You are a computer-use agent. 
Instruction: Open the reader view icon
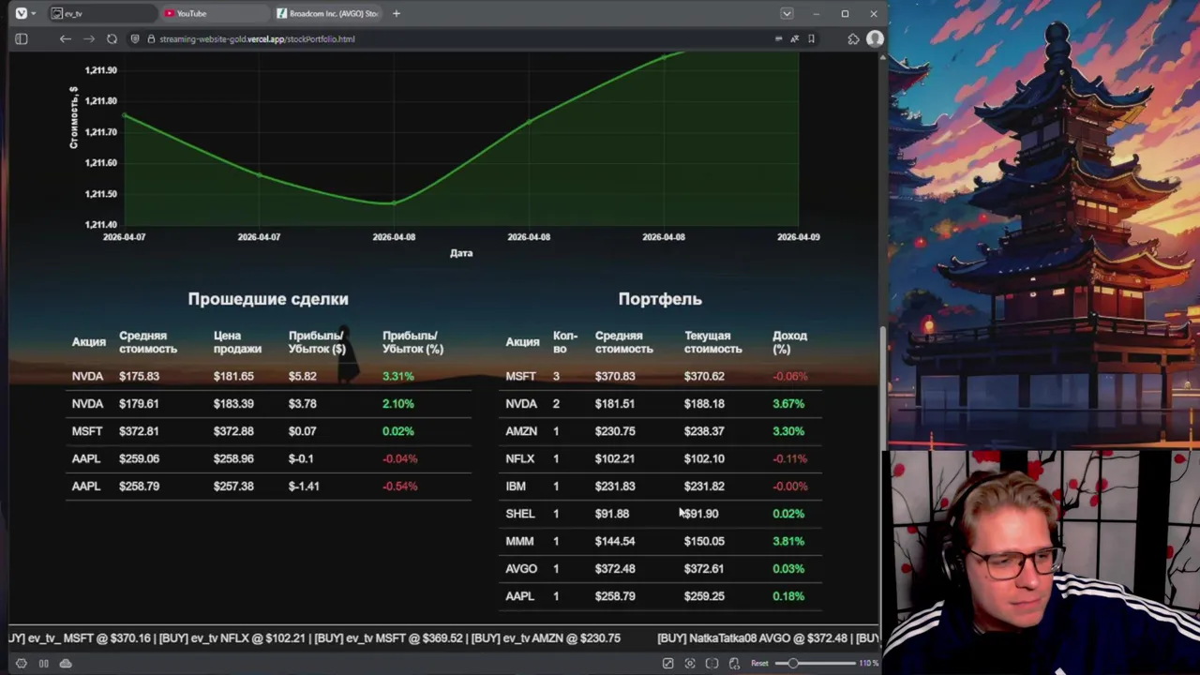[x=778, y=38]
